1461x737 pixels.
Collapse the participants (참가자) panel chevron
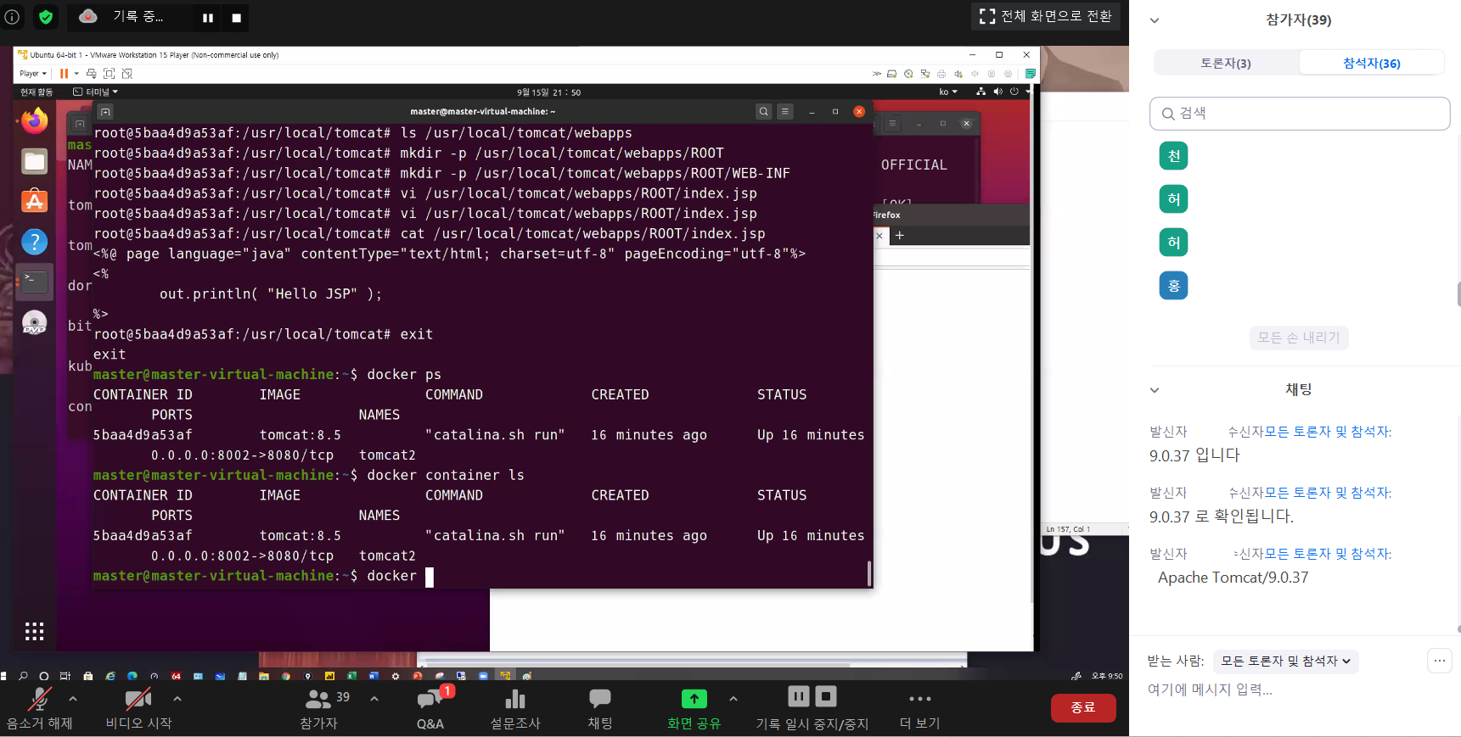point(1155,20)
